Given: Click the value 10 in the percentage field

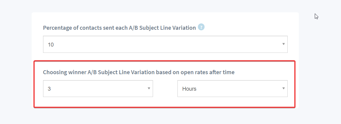Looking at the screenshot, I should [x=51, y=45].
